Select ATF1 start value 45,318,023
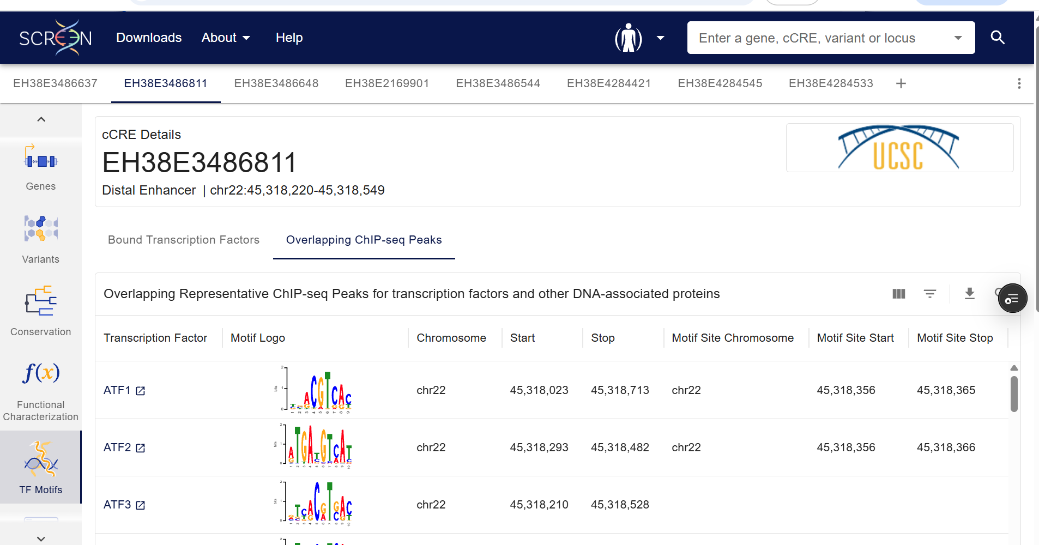 tap(539, 390)
